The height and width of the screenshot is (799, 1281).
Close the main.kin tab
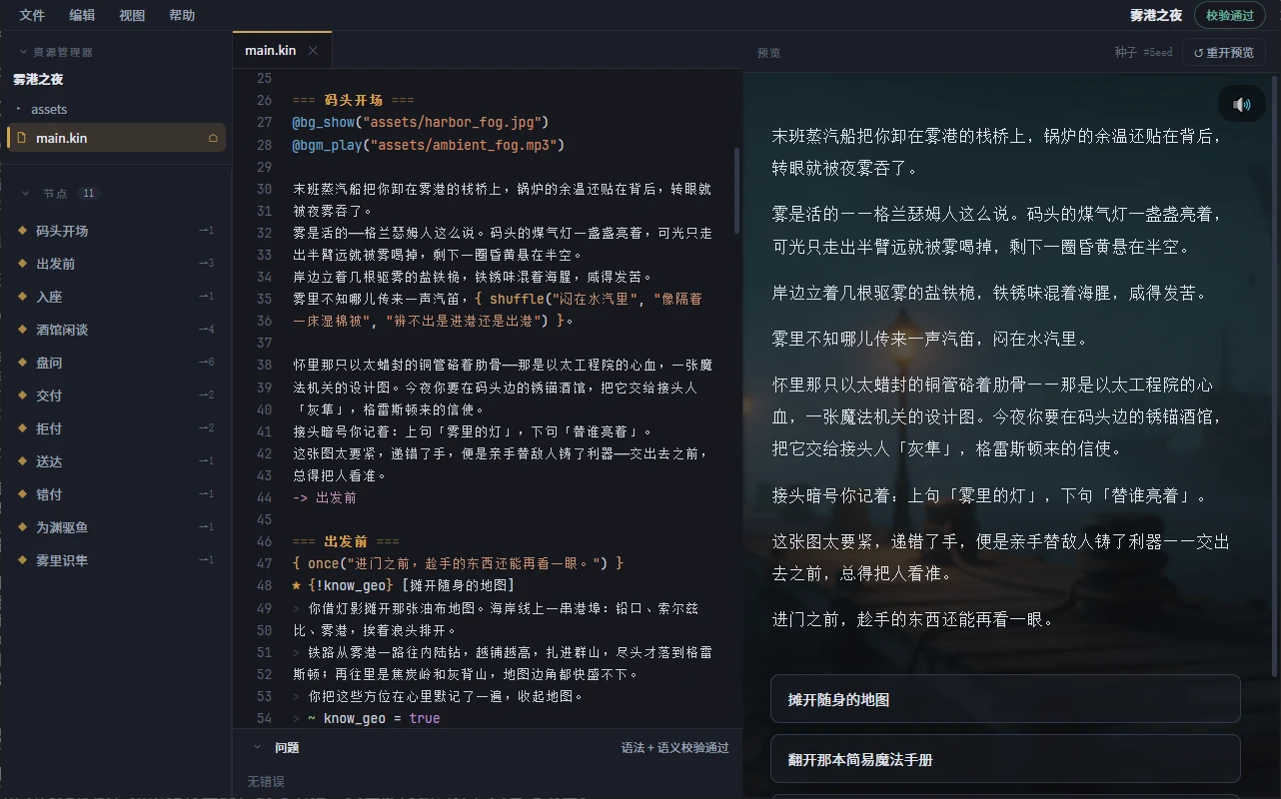313,50
